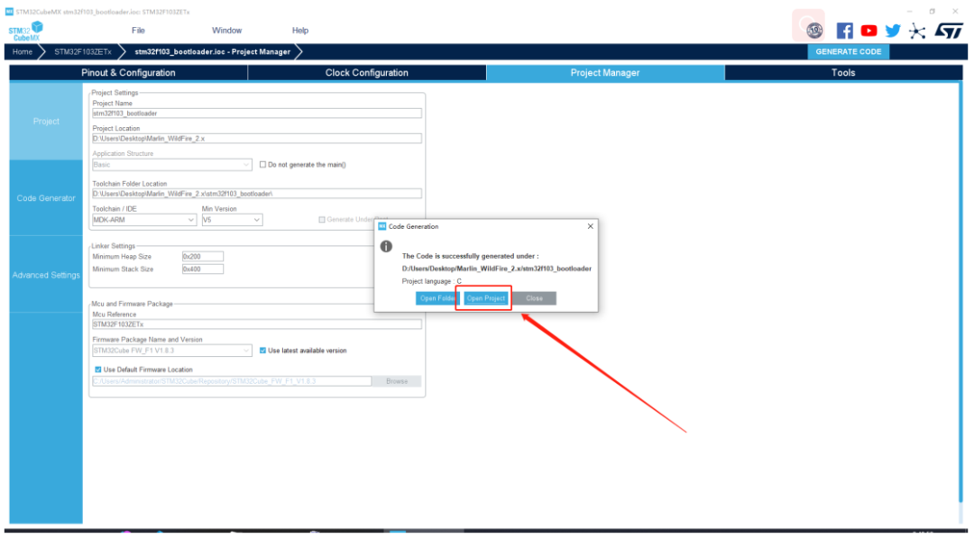The width and height of the screenshot is (974, 538).
Task: Click the stm32f103_bootloader.ioc breadcrumb item
Action: (213, 51)
